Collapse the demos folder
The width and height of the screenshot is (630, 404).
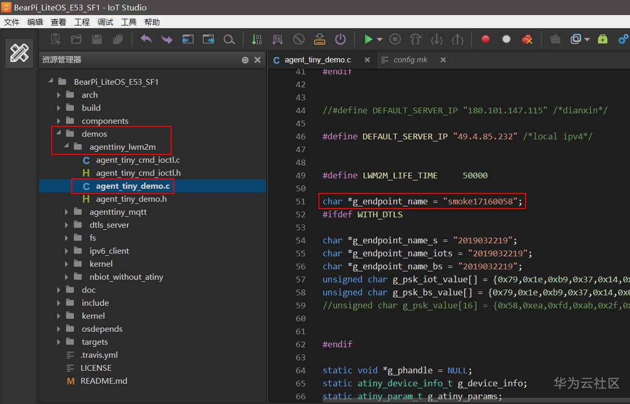59,134
